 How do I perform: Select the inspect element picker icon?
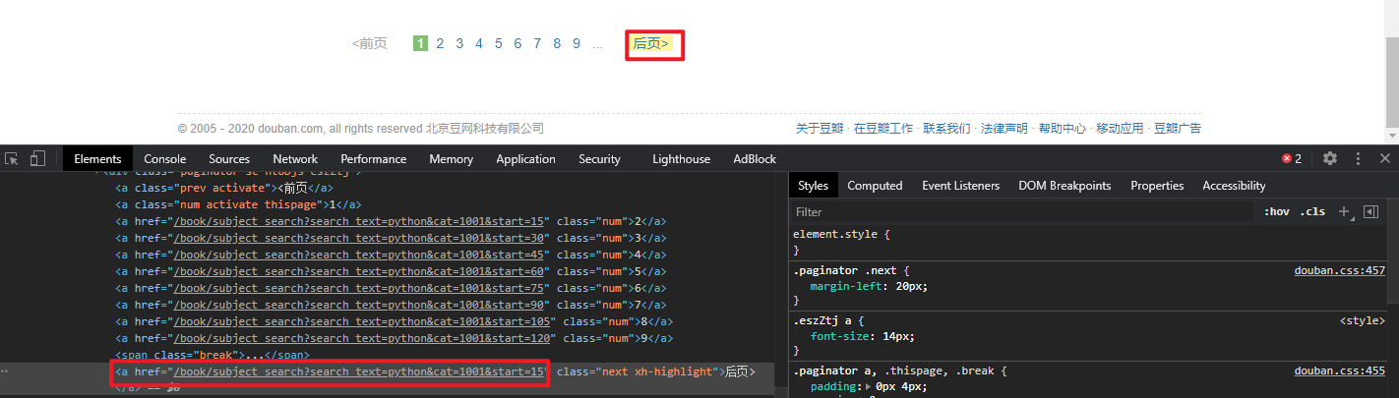pyautogui.click(x=12, y=158)
